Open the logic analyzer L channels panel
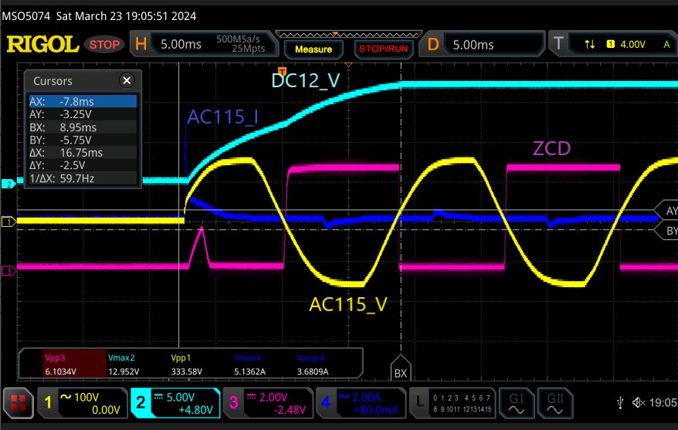This screenshot has height=430, width=678. (453, 403)
